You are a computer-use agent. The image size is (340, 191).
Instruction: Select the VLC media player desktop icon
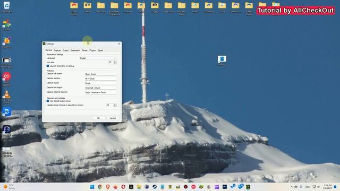click(6, 97)
